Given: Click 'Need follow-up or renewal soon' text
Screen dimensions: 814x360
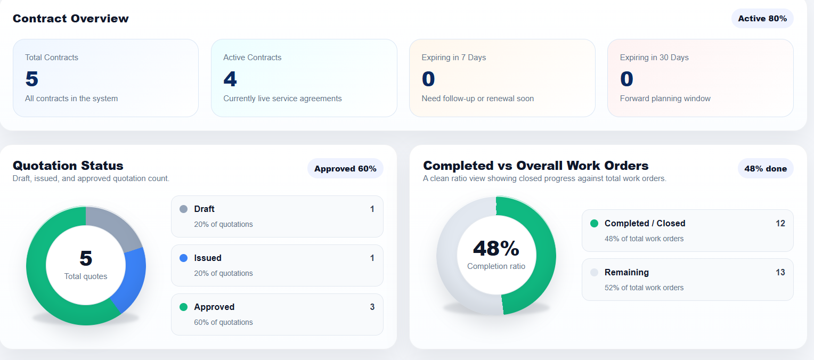Looking at the screenshot, I should click(x=478, y=99).
